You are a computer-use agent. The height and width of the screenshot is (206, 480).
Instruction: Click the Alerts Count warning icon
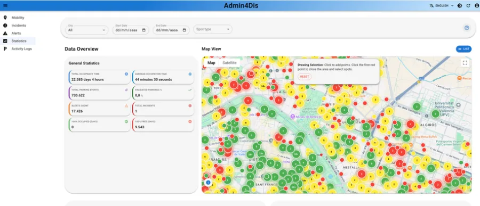click(x=126, y=106)
